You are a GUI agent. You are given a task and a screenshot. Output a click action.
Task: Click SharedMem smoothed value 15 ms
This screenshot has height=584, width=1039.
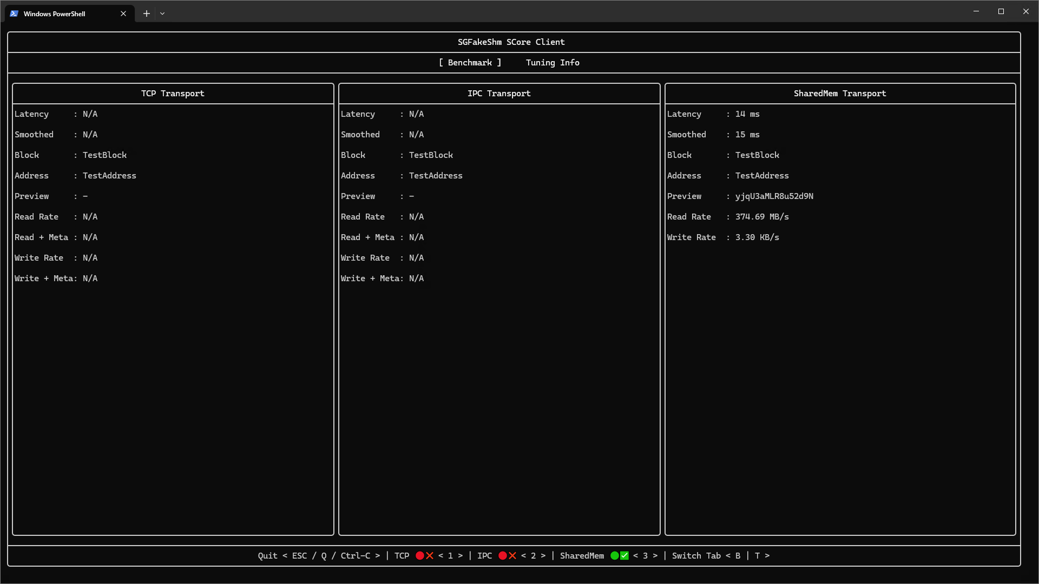(x=747, y=135)
